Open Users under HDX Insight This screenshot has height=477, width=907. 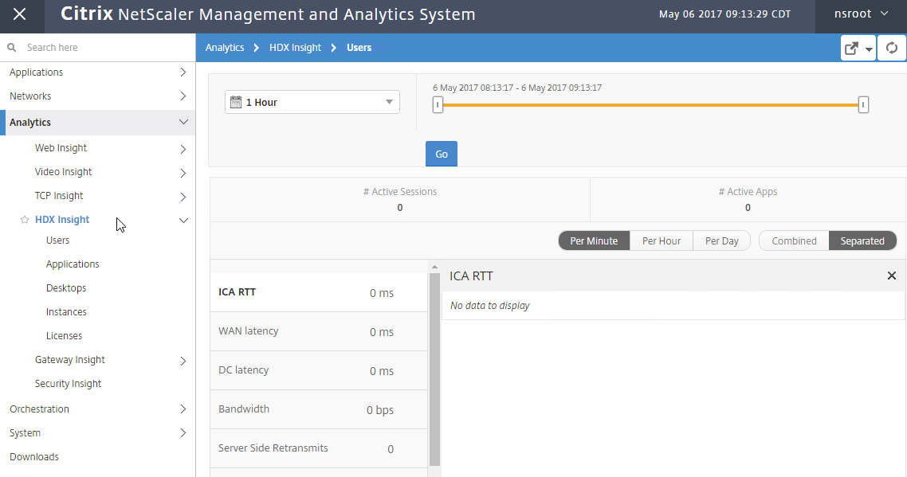58,240
